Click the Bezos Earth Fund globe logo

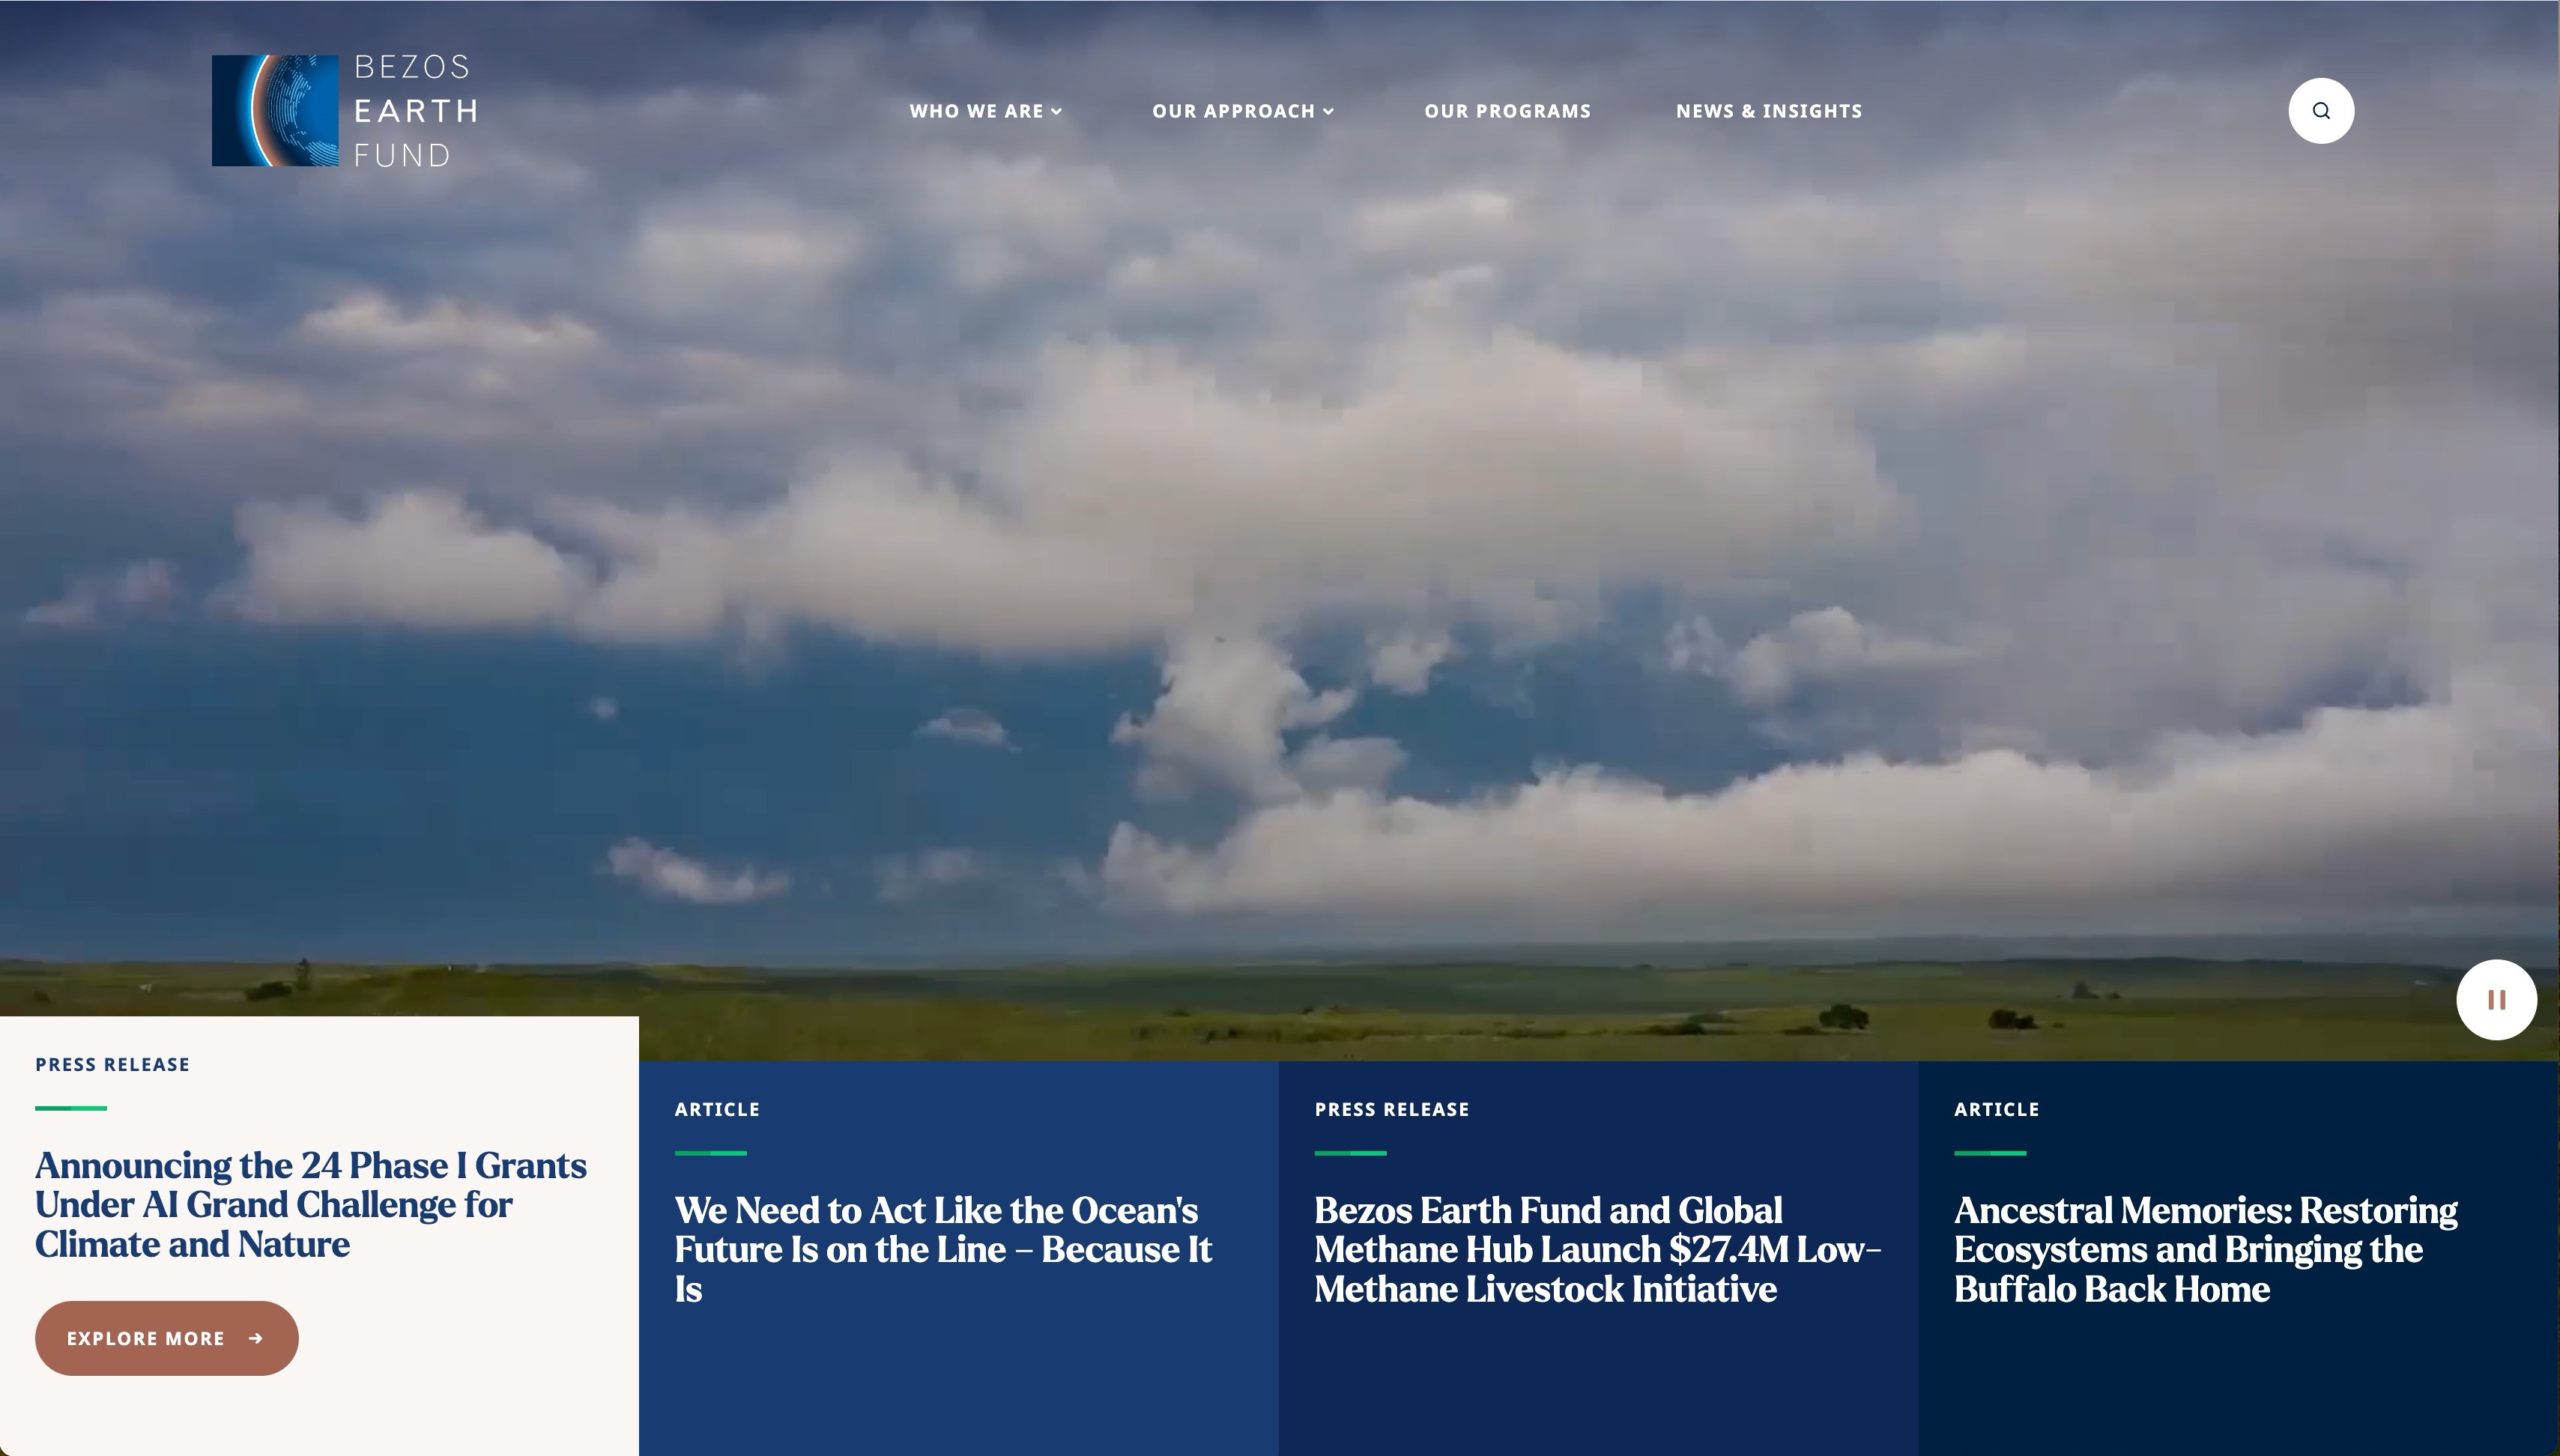[275, 111]
